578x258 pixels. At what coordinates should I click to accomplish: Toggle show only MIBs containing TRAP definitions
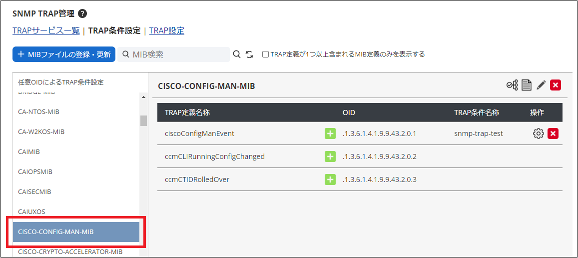(265, 54)
